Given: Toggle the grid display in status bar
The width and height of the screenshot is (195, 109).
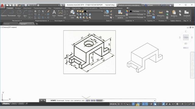Looking at the screenshot, I should [119, 104].
